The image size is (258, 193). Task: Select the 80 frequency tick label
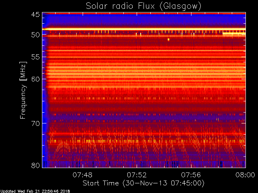point(35,165)
